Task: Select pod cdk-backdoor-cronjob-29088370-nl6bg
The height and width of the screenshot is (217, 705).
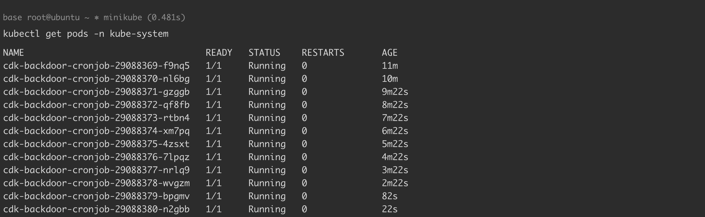Action: coord(96,79)
